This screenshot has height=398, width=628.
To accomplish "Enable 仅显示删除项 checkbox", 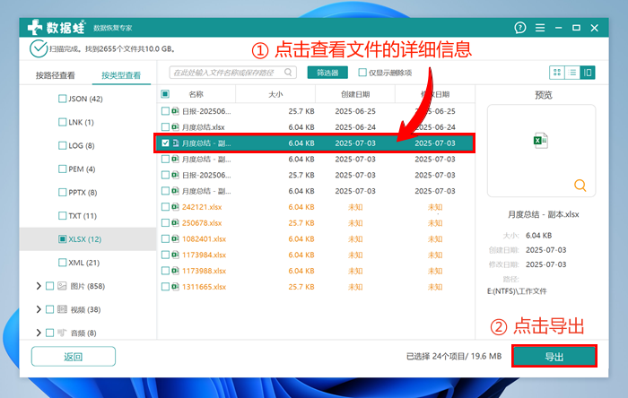I will coord(362,73).
